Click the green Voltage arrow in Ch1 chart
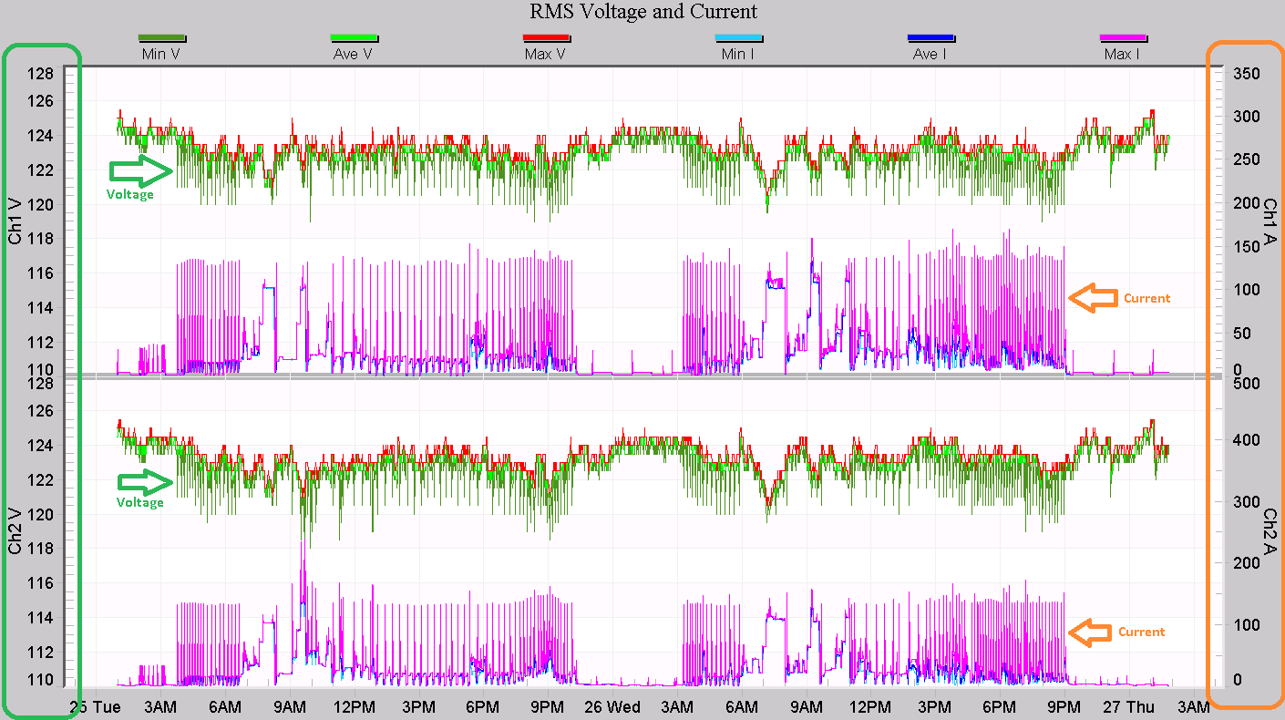 pos(140,170)
